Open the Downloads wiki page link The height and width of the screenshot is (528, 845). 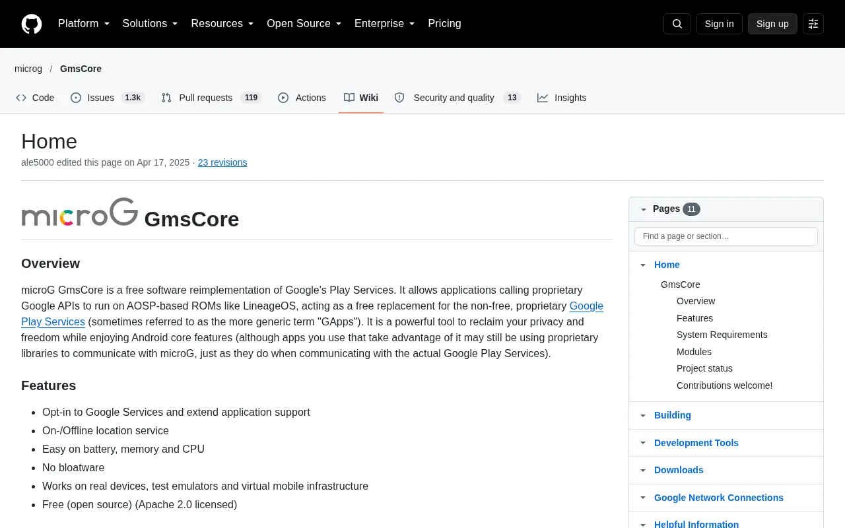click(x=679, y=470)
